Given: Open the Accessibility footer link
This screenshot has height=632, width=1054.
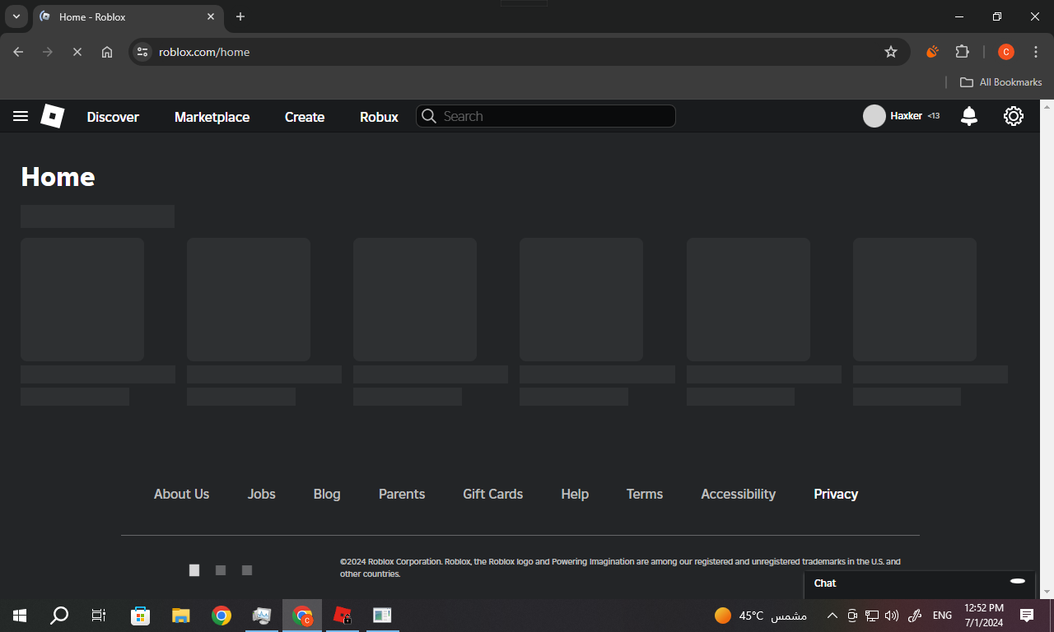Looking at the screenshot, I should (739, 494).
